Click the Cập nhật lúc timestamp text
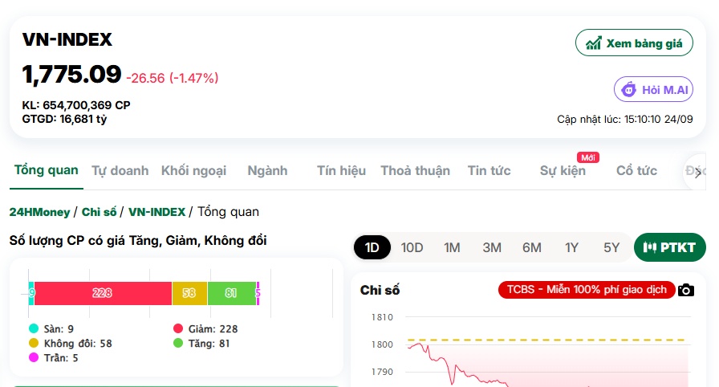Image resolution: width=719 pixels, height=387 pixels. (x=625, y=119)
